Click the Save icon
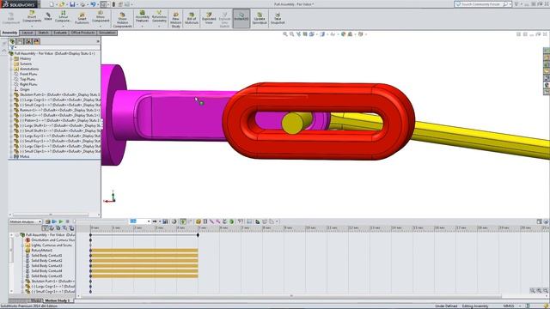Viewport: 550px width, 309px height. click(72, 4)
